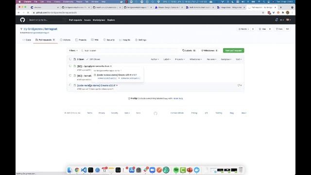Focus the GitHub Search or jump to field

pyautogui.click(x=47, y=20)
